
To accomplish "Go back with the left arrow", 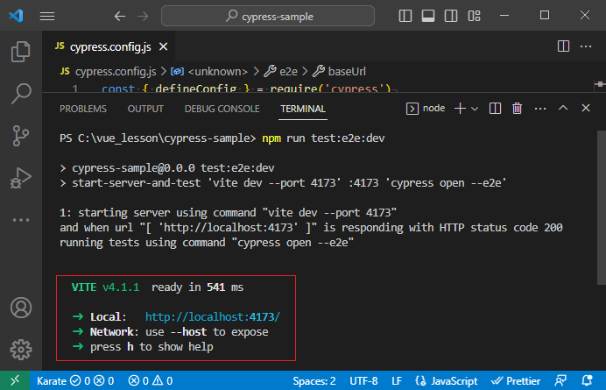I will 120,16.
